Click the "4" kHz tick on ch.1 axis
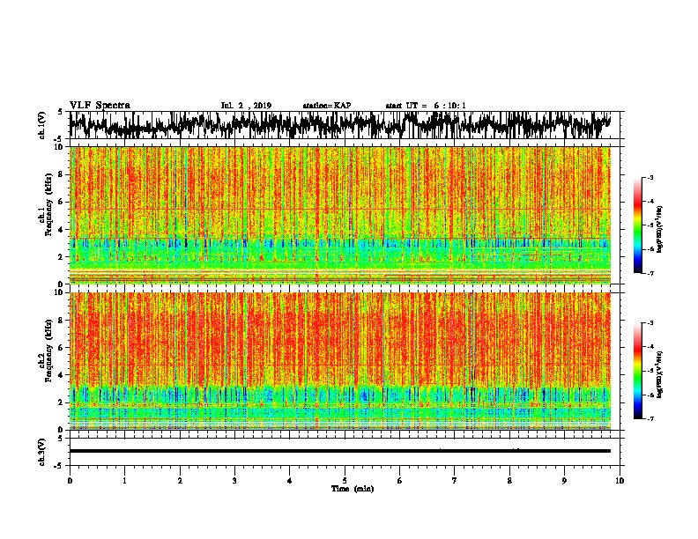Screen dimensions: 698x539 (61, 230)
